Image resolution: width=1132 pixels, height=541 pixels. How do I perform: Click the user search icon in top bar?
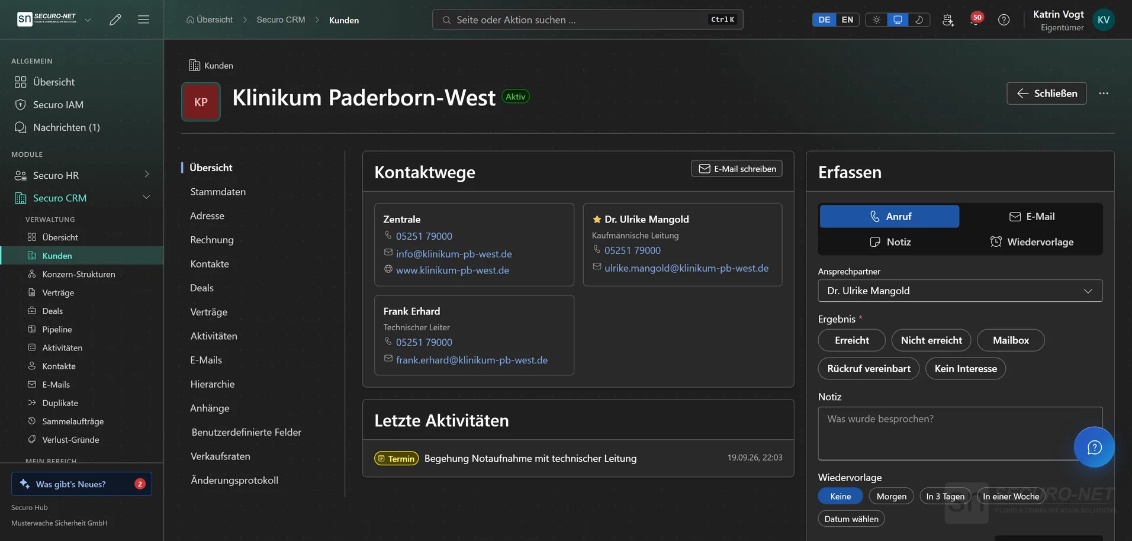(948, 20)
